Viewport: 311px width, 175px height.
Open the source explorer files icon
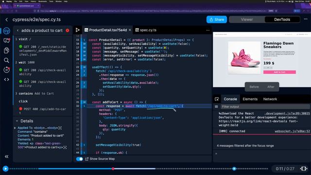[x=6, y=51]
